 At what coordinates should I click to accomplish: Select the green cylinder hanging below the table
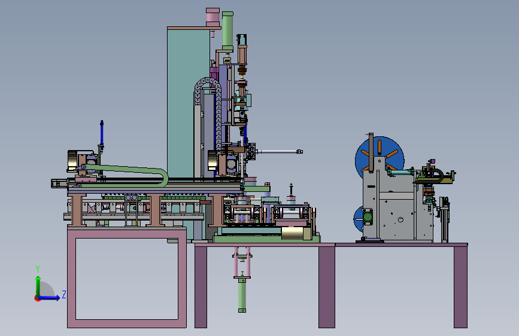coord(242,295)
